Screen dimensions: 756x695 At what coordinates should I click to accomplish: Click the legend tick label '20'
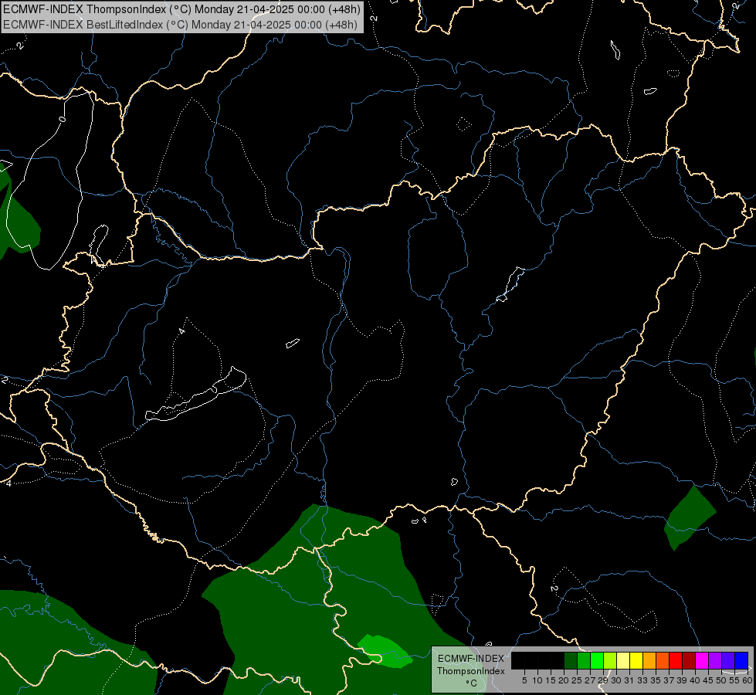click(564, 680)
